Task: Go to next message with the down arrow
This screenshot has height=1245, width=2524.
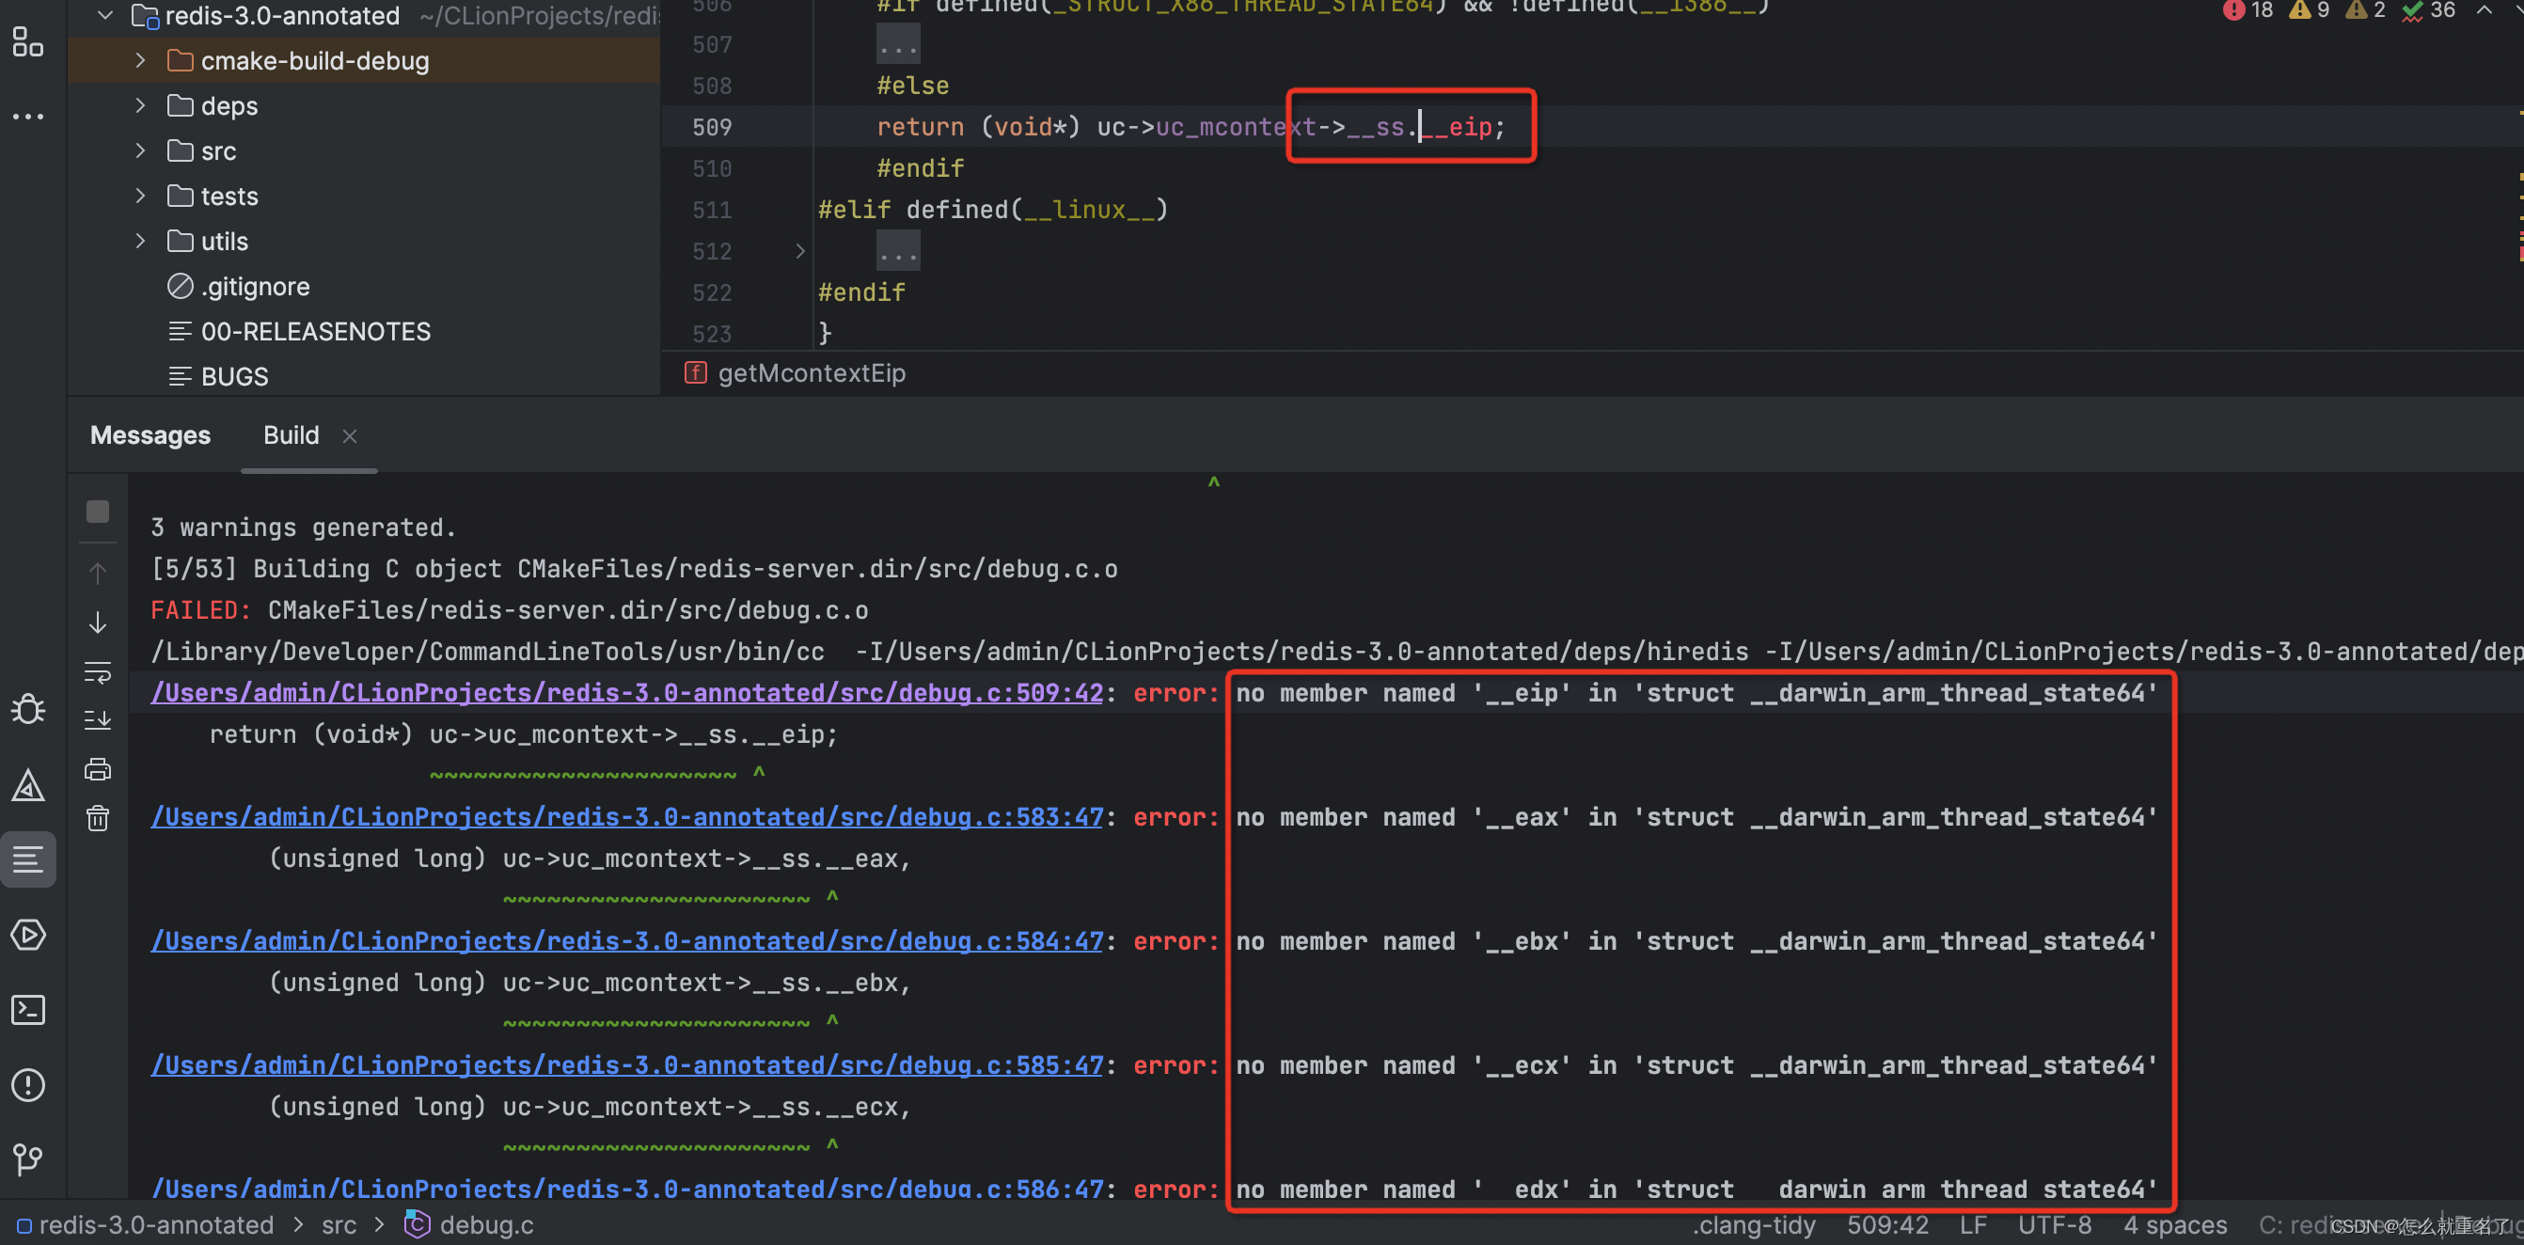Action: pos(98,622)
